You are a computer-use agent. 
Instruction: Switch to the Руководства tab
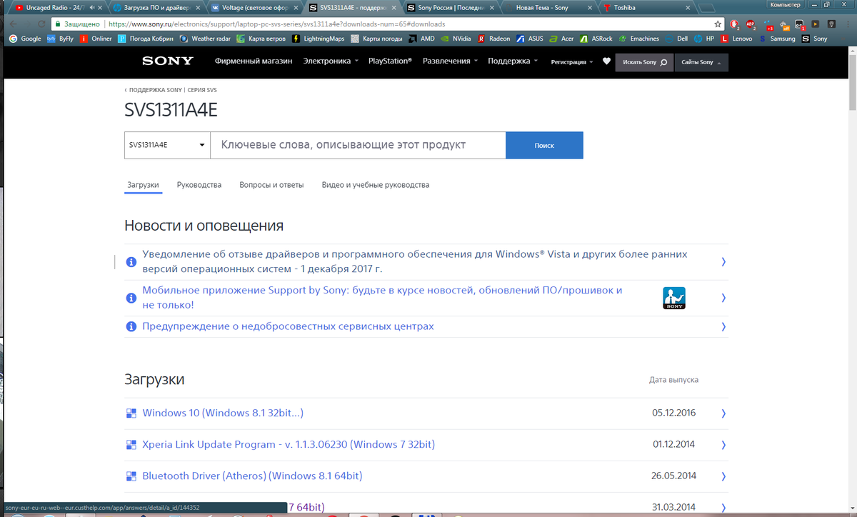point(199,185)
